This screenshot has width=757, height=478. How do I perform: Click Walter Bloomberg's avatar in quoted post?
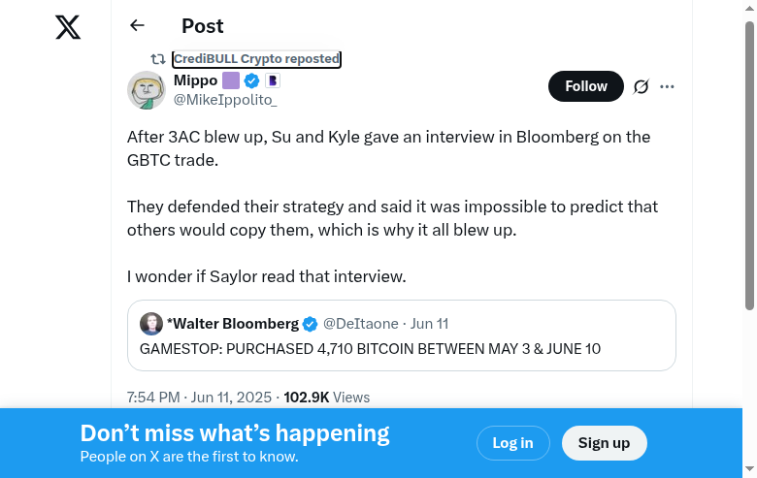click(151, 324)
